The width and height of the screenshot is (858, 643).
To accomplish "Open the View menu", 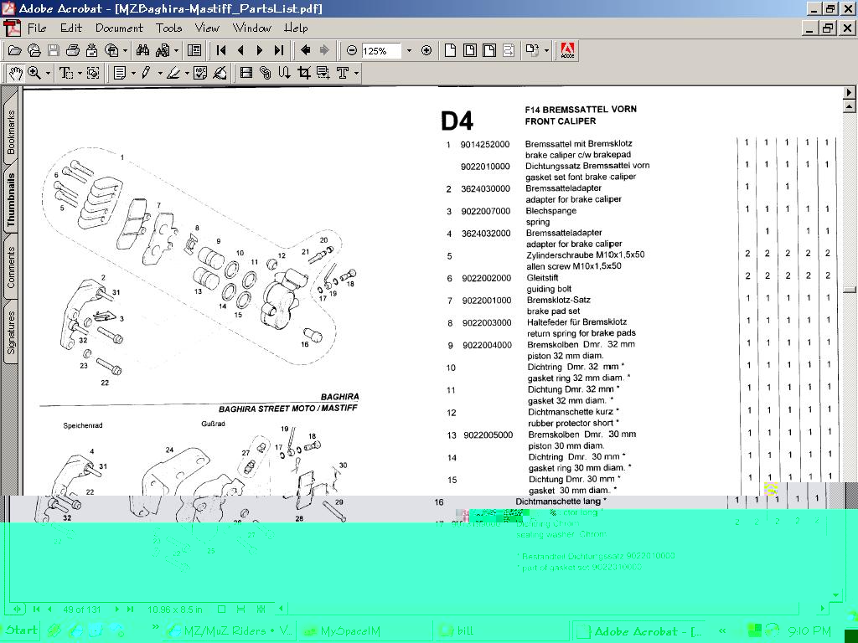I will (207, 28).
